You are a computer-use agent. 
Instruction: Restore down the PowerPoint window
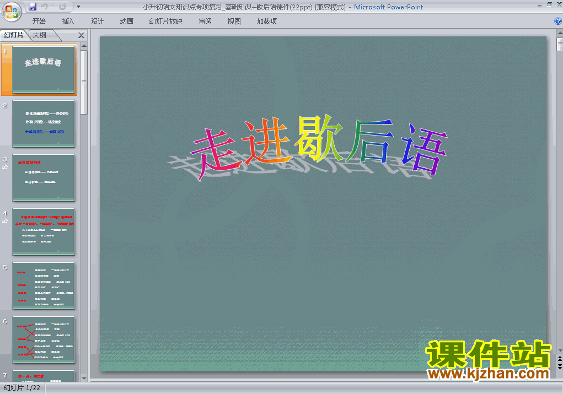tap(549, 4)
